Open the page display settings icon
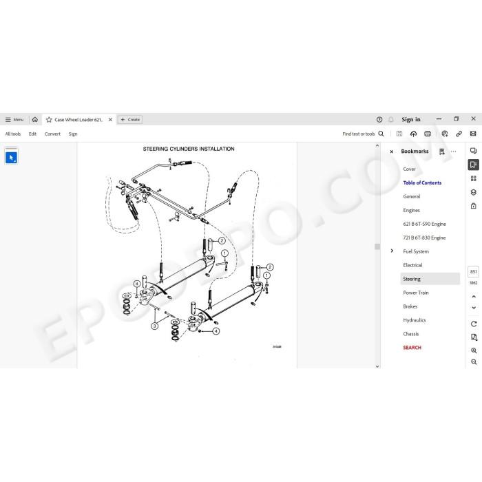 tap(474, 337)
